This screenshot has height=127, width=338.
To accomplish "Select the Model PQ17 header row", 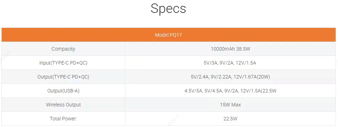I will point(168,35).
